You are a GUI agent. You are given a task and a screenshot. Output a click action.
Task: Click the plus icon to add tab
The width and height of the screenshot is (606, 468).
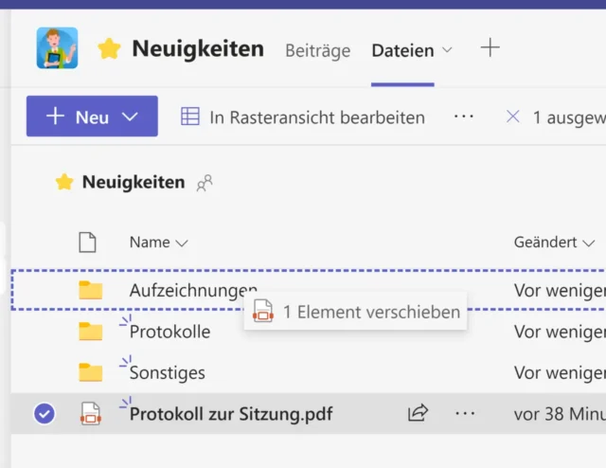(x=490, y=48)
